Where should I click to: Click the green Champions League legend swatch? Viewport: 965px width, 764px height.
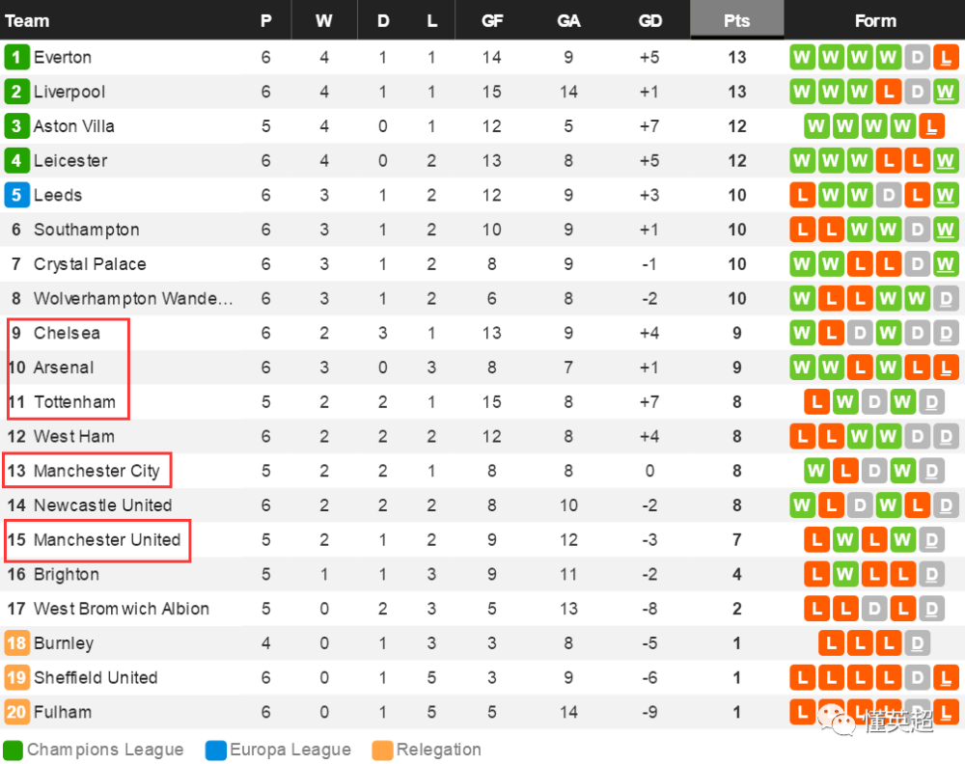13,750
